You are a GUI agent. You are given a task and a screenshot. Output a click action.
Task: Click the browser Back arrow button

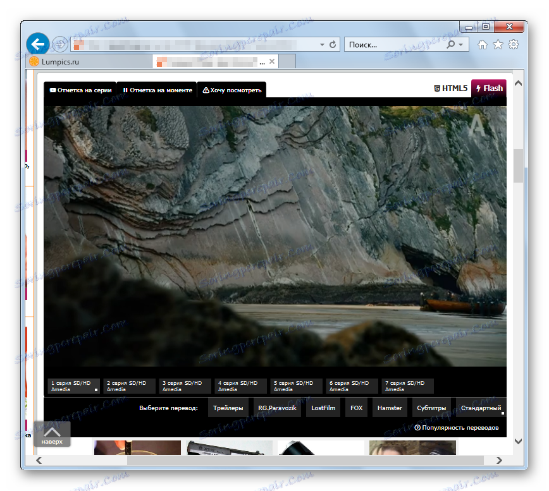tap(37, 44)
